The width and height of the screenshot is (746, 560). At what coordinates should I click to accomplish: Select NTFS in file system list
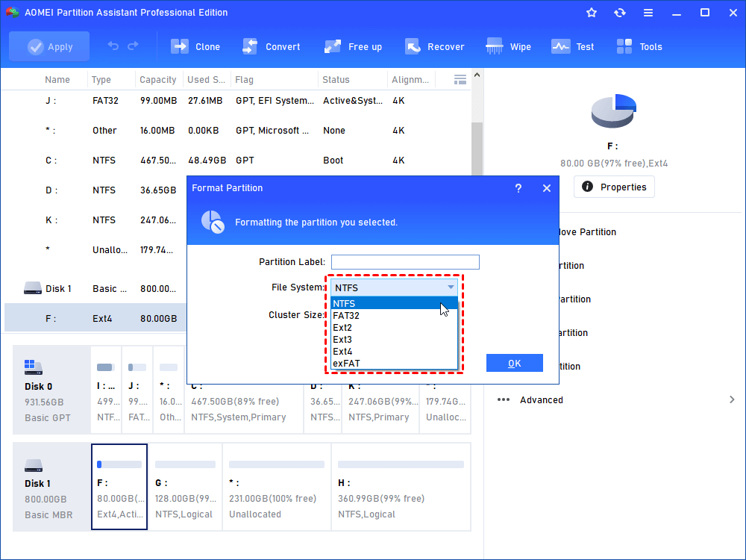(x=394, y=303)
